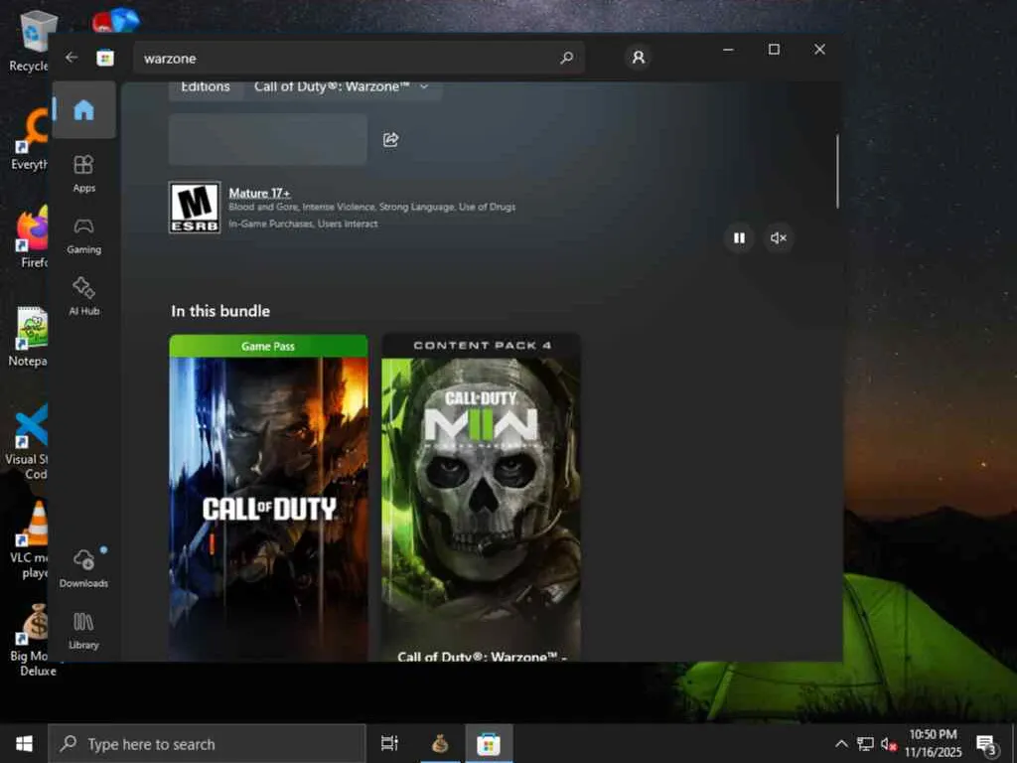Open Task View on the taskbar
1017x763 pixels.
pos(389,743)
